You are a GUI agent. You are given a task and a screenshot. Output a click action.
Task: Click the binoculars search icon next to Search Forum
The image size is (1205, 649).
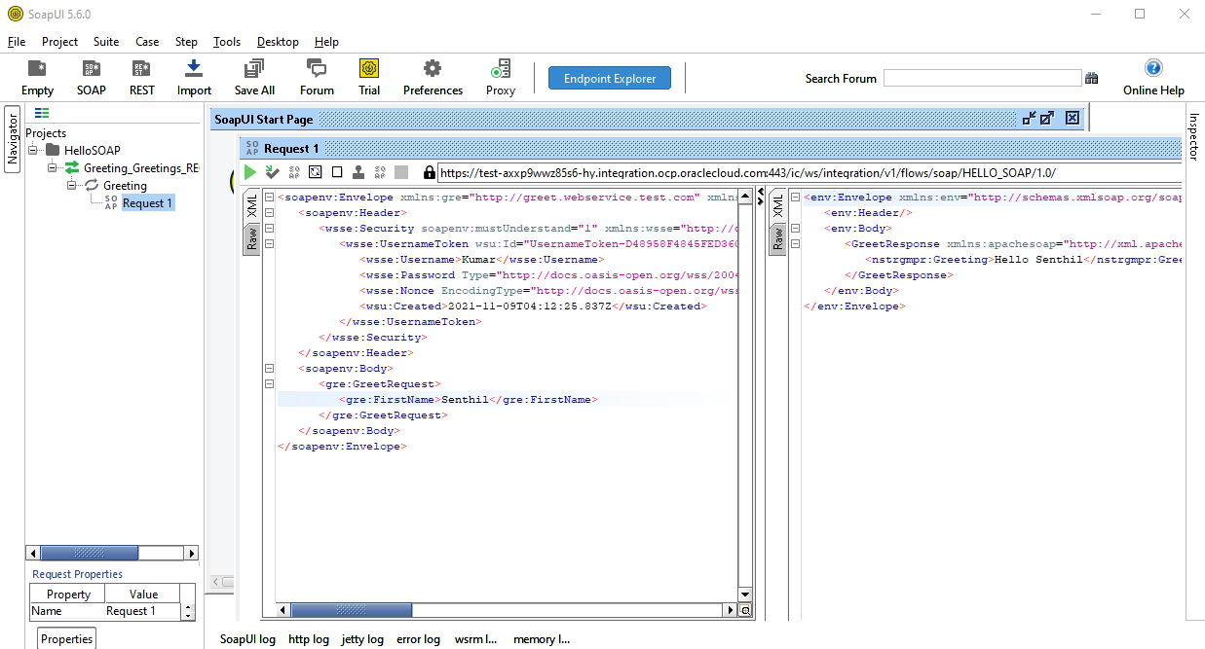pos(1092,79)
